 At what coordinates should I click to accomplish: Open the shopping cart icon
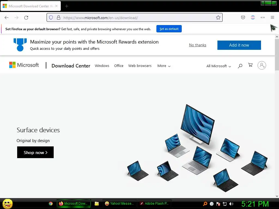[x=250, y=65]
